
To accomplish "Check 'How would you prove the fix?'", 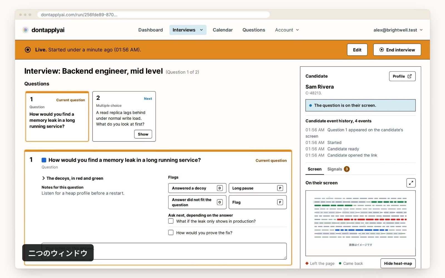I will [x=171, y=232].
